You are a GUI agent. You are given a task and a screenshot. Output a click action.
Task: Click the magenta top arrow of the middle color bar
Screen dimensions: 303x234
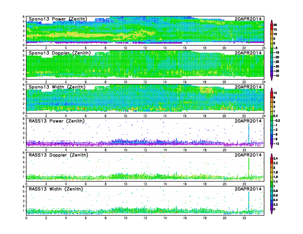(x=272, y=90)
